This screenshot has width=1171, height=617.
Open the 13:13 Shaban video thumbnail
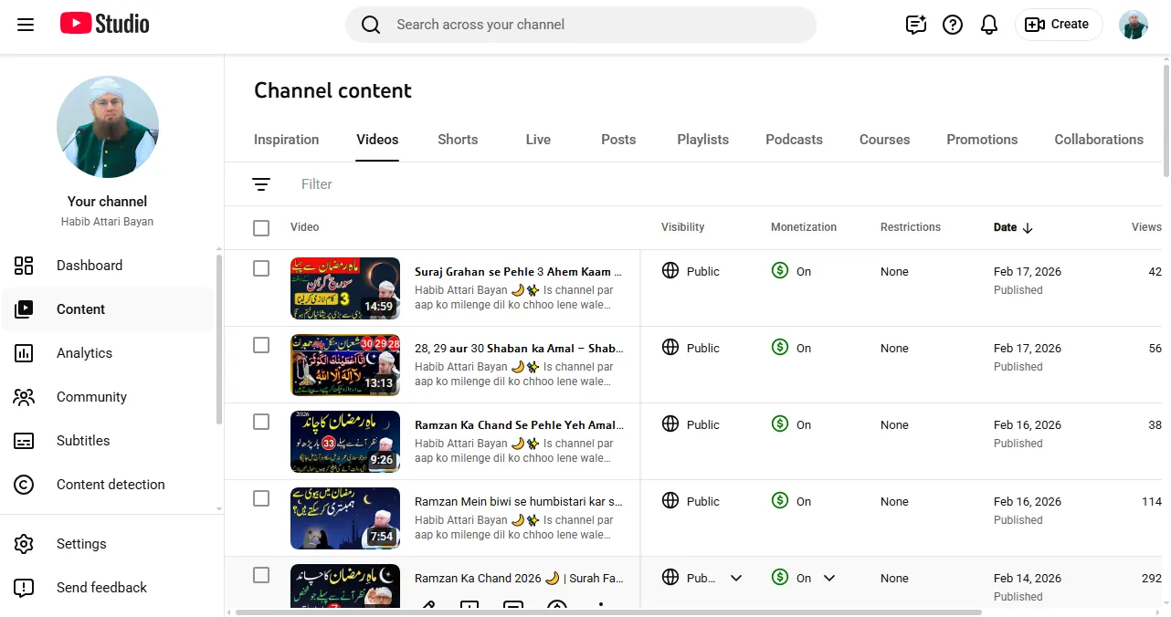[345, 365]
